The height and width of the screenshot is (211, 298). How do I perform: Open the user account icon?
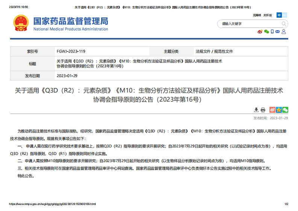pos(284,32)
